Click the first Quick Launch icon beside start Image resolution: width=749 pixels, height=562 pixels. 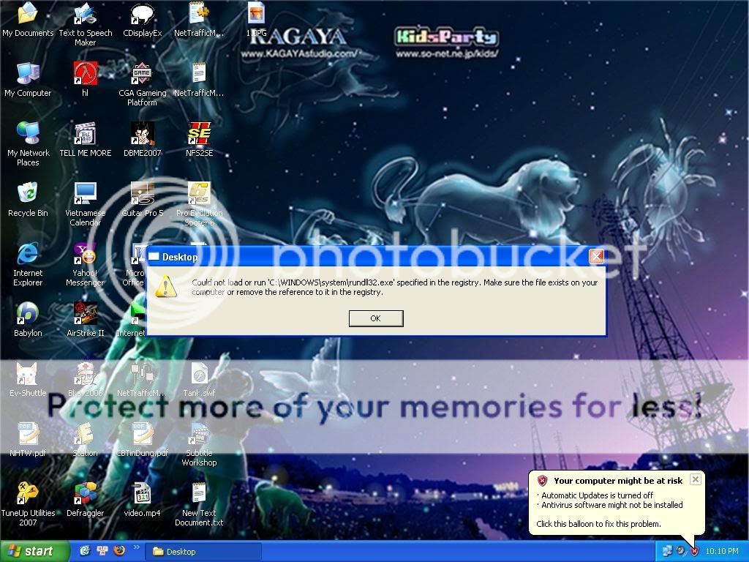(x=85, y=550)
